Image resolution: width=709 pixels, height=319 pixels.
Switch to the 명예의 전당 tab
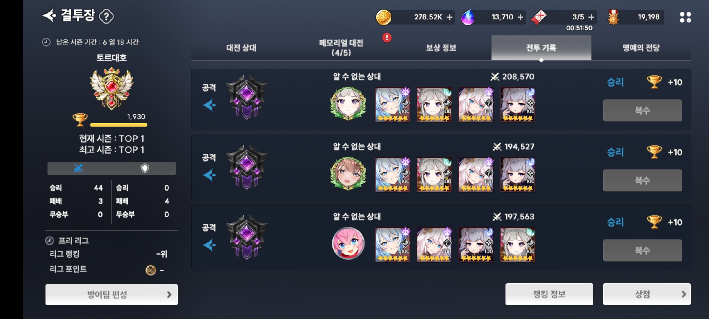coord(641,48)
